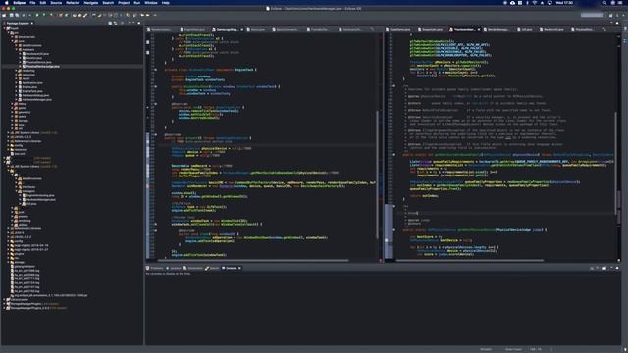Close the Package Explorer tab
The image size is (628, 353).
[32, 24]
